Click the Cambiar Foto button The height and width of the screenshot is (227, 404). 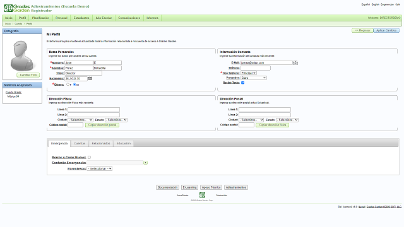click(x=28, y=75)
